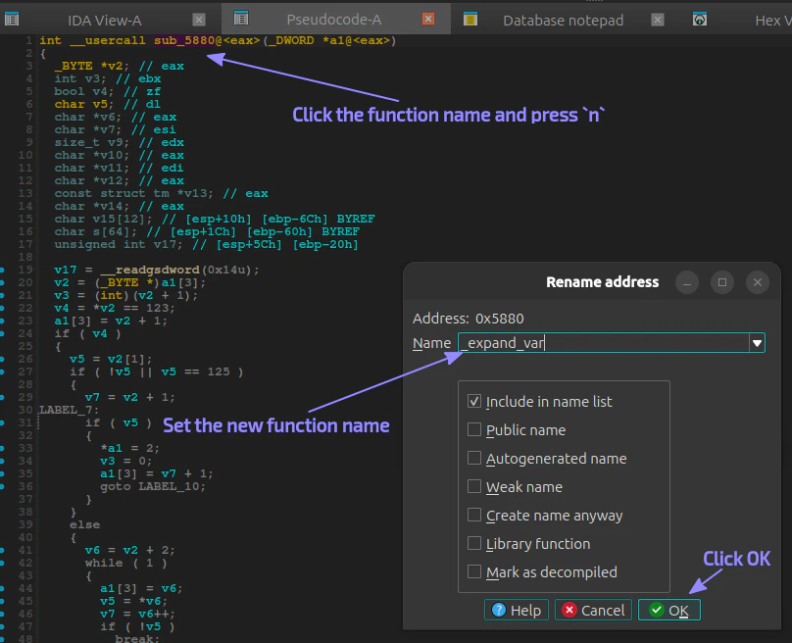This screenshot has width=792, height=643.
Task: Close the Rename address dialog
Action: (757, 282)
